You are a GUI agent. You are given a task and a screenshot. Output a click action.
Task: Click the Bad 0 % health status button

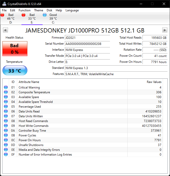click(x=15, y=49)
